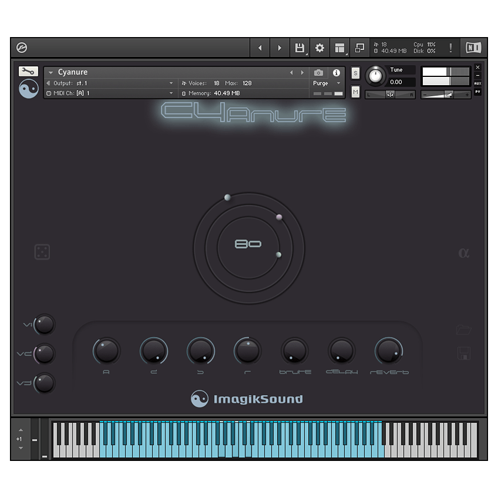Viewport: 498px width, 498px height.
Task: Click the next instrument arrow beside Cyanure name
Action: coord(302,72)
